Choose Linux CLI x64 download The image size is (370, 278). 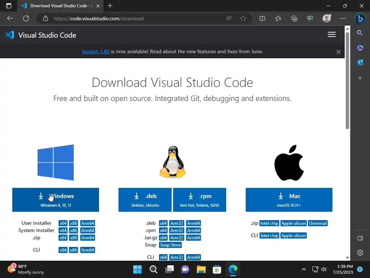[x=163, y=257]
